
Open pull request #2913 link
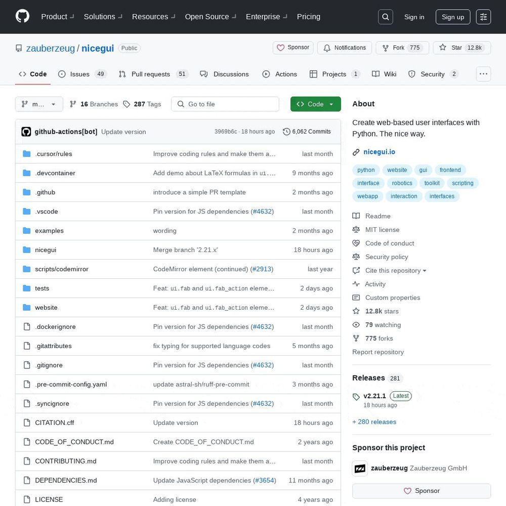click(262, 269)
